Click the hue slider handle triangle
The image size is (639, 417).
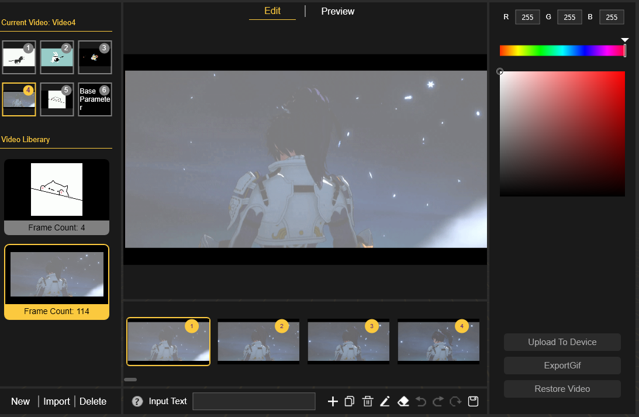pyautogui.click(x=625, y=40)
